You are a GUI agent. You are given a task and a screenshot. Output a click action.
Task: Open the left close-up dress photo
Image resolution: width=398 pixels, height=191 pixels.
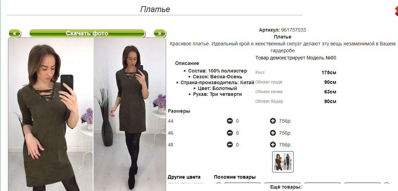point(51,113)
